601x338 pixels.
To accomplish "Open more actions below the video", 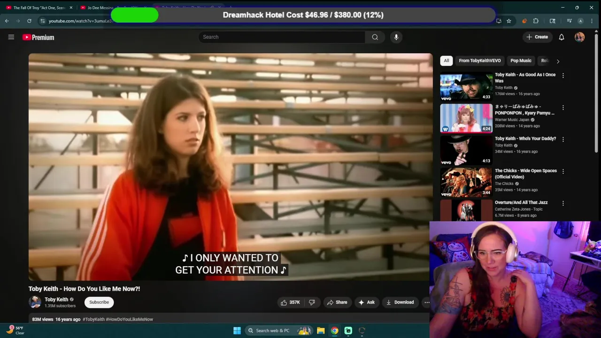I will click(427, 302).
